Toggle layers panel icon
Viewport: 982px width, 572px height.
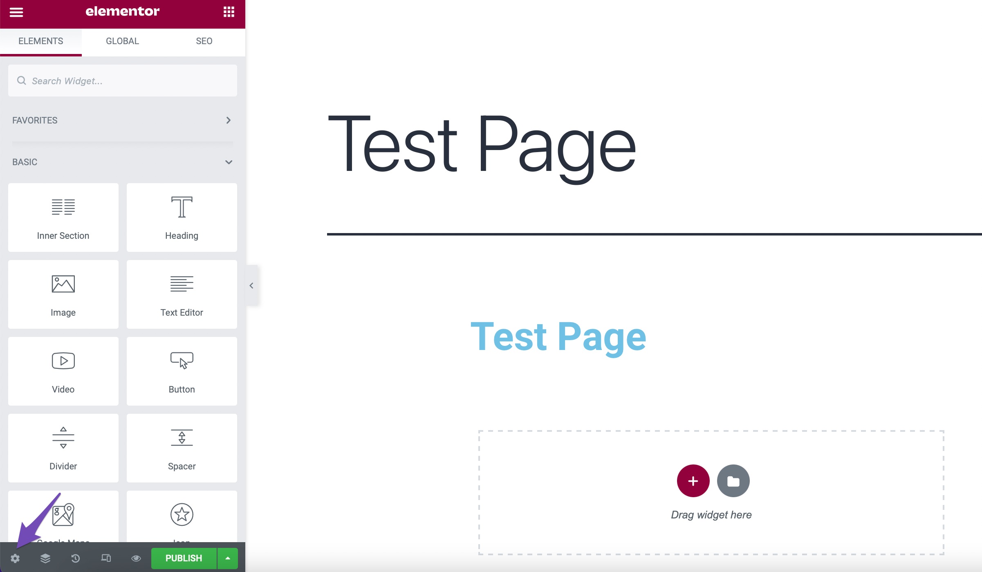click(45, 558)
